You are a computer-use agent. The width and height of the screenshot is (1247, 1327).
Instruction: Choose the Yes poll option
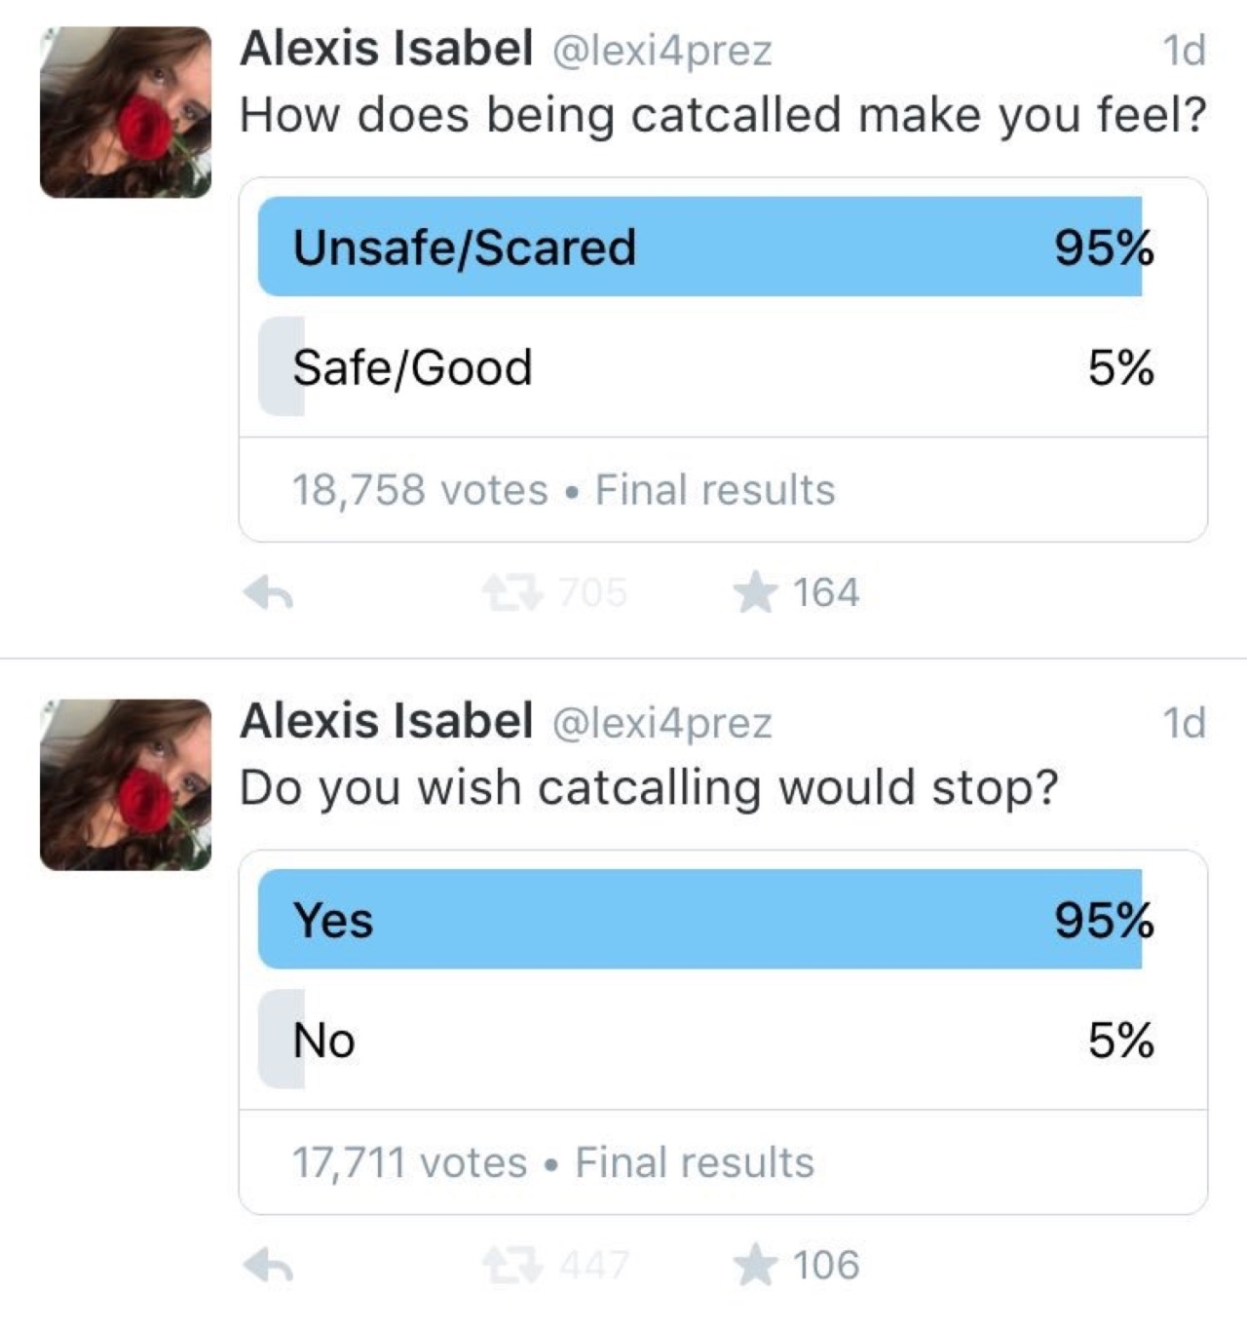tap(699, 920)
